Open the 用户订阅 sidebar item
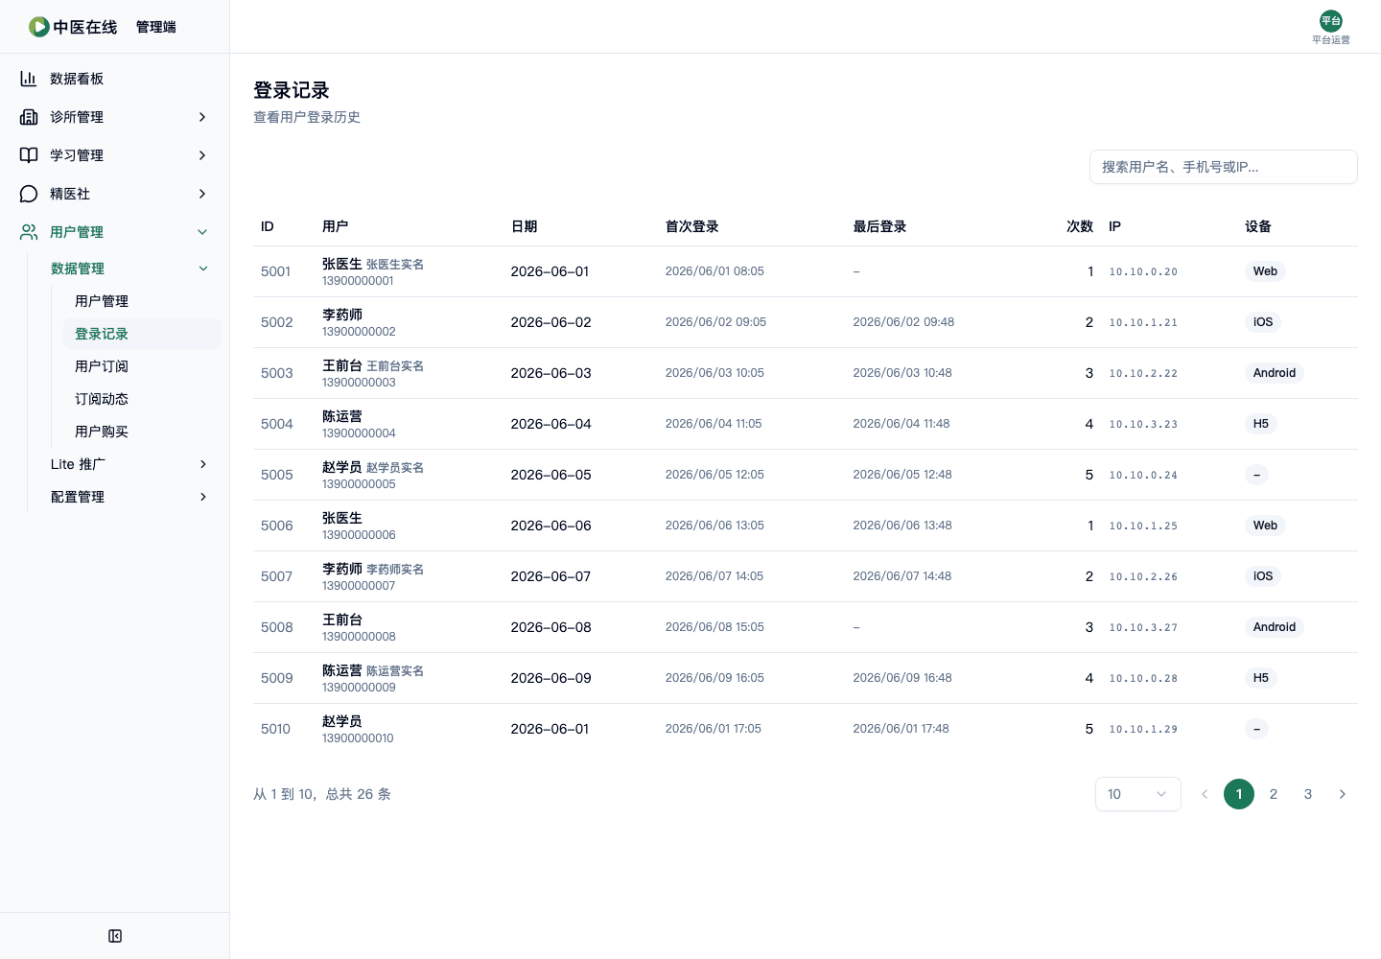 coord(142,366)
